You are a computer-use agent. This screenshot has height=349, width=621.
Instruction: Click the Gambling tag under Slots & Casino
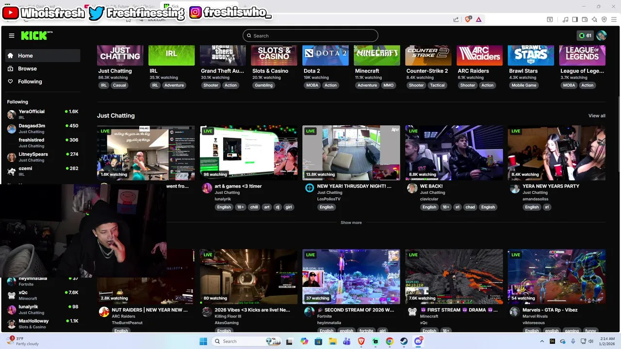pos(263,85)
